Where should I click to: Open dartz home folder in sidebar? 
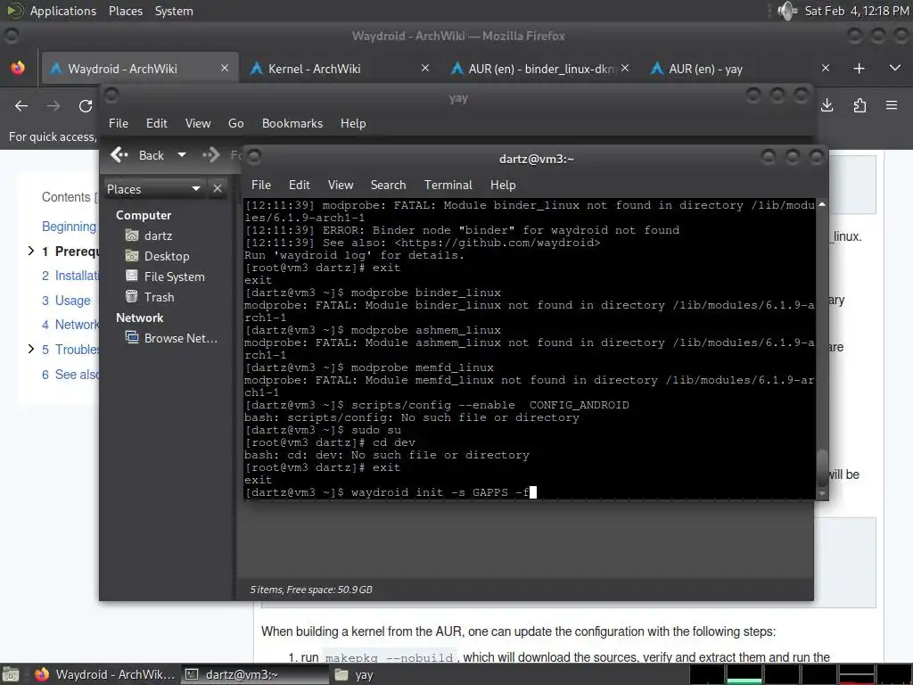[150, 235]
